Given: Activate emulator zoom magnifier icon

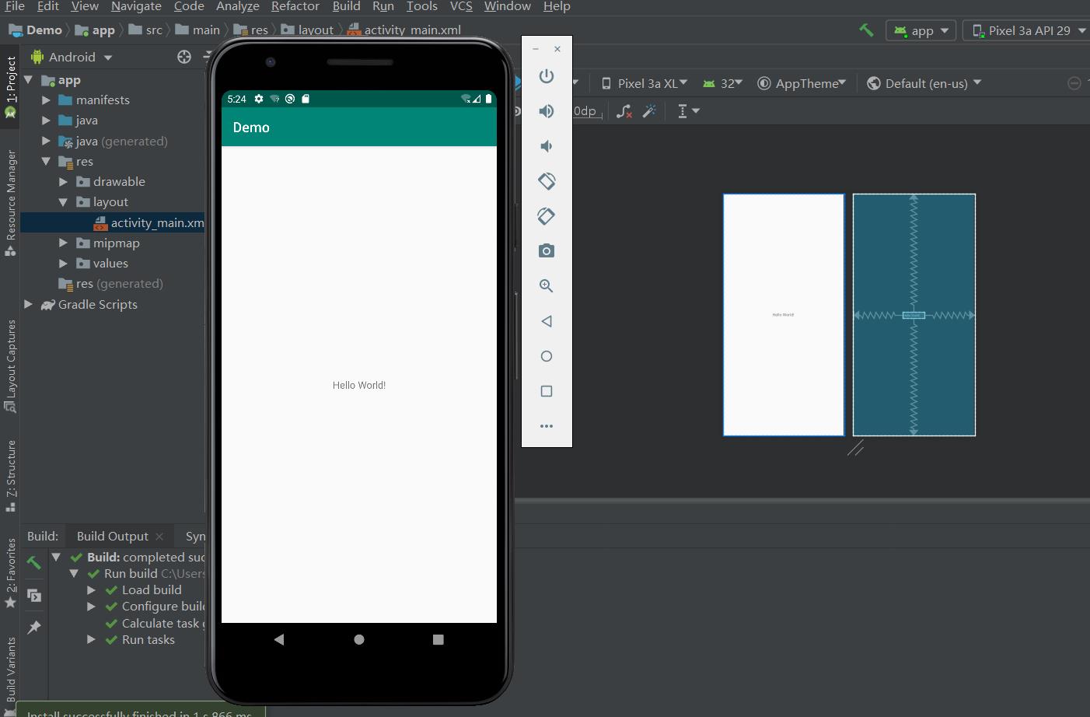Looking at the screenshot, I should coord(547,285).
